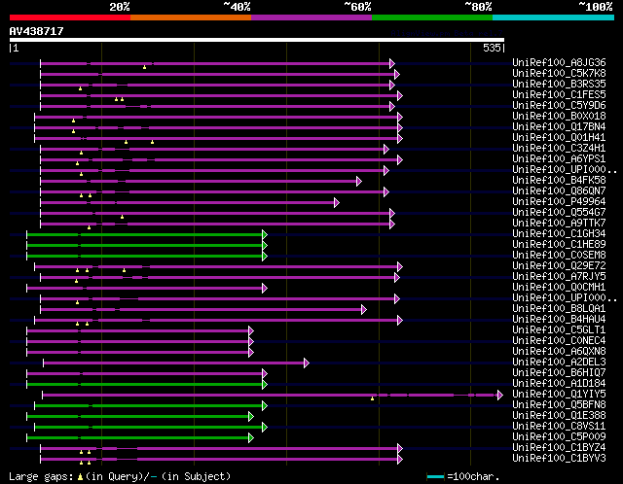Screen dimensions: 623x484
Task: Open the UniRef100_B0X018 hit label
Action: coord(559,117)
